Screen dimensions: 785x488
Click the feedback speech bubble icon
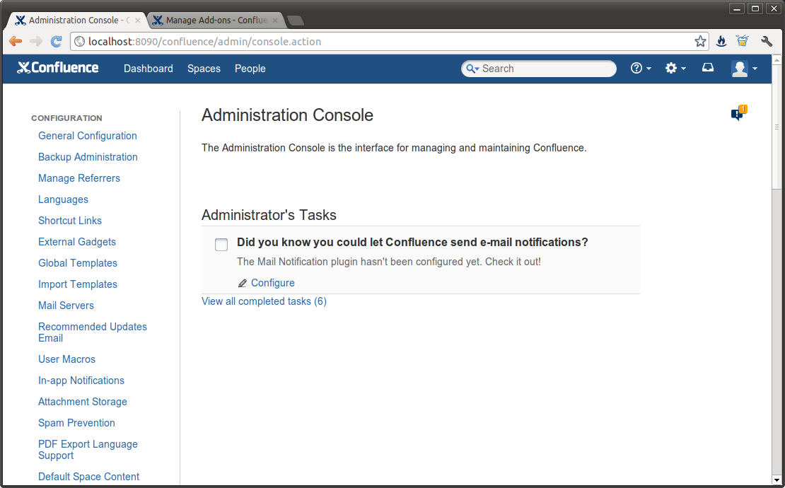click(738, 114)
